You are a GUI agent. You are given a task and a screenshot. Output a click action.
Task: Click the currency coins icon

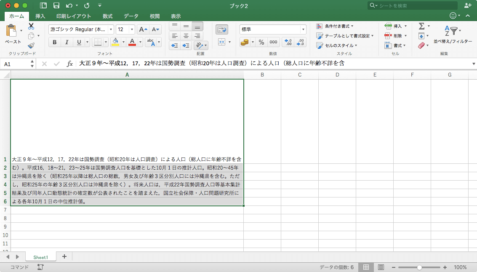(245, 42)
